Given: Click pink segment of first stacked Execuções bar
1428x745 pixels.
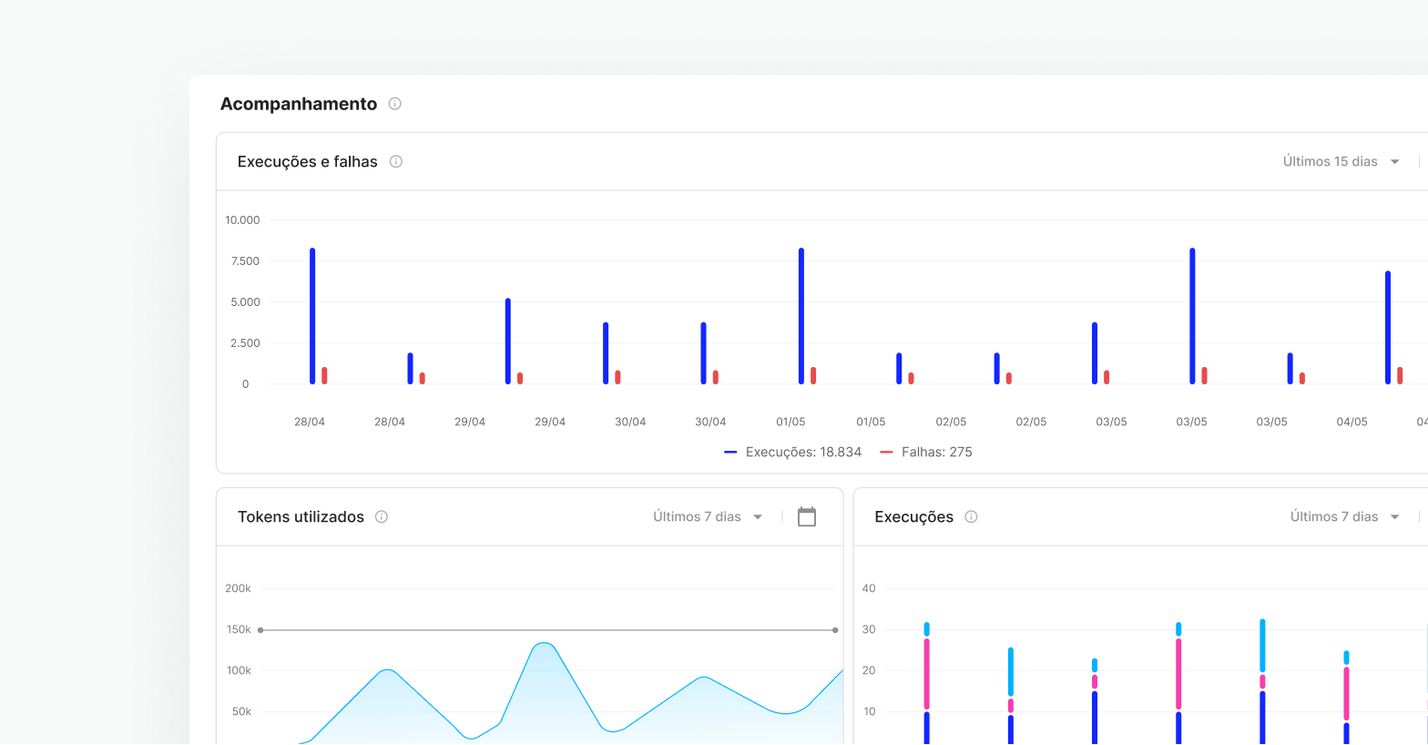Looking at the screenshot, I should (927, 674).
